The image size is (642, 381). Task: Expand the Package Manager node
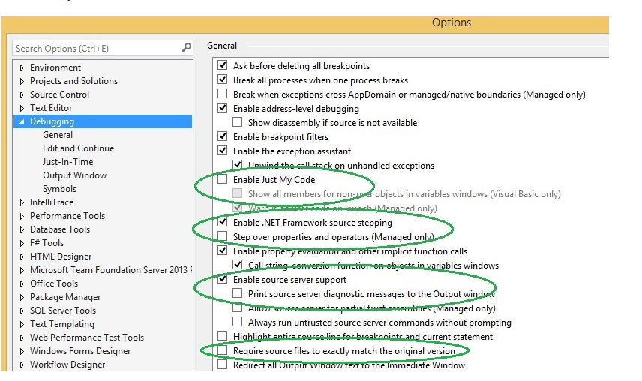(x=22, y=297)
